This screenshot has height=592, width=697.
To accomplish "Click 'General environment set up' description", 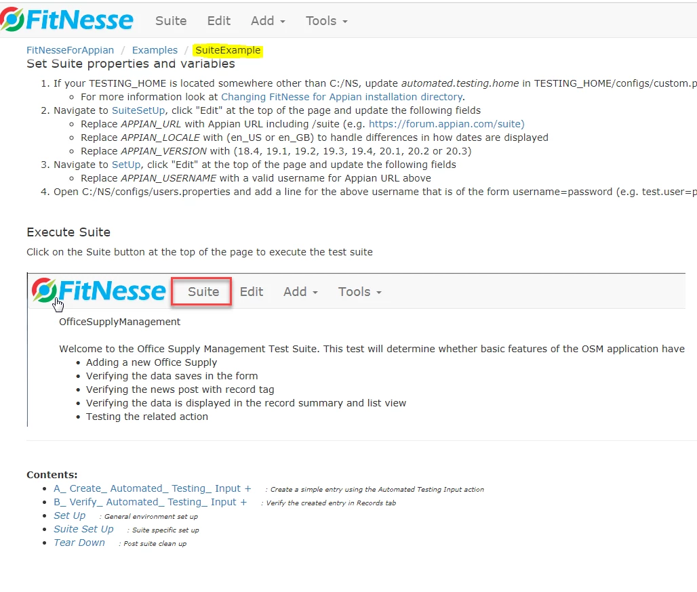I will click(151, 517).
